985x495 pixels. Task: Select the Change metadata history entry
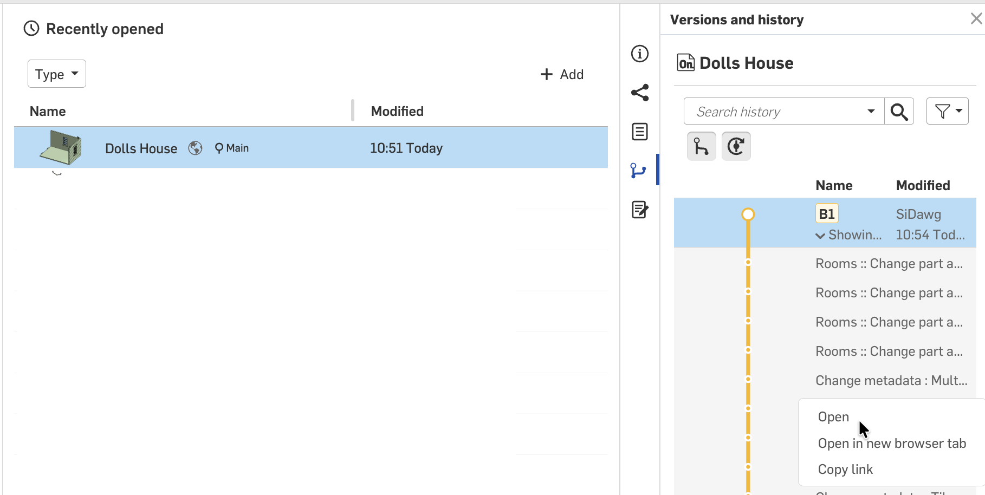click(x=891, y=381)
